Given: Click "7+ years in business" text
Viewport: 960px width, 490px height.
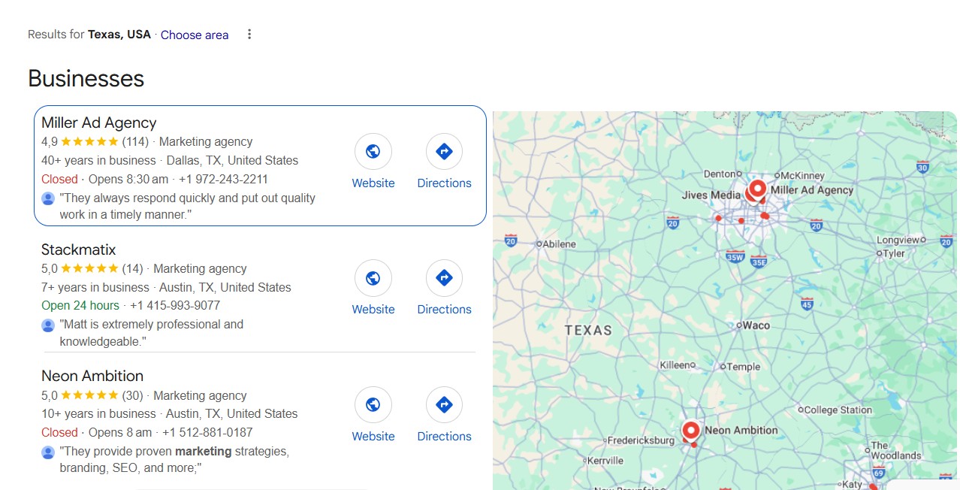Looking at the screenshot, I should [95, 287].
